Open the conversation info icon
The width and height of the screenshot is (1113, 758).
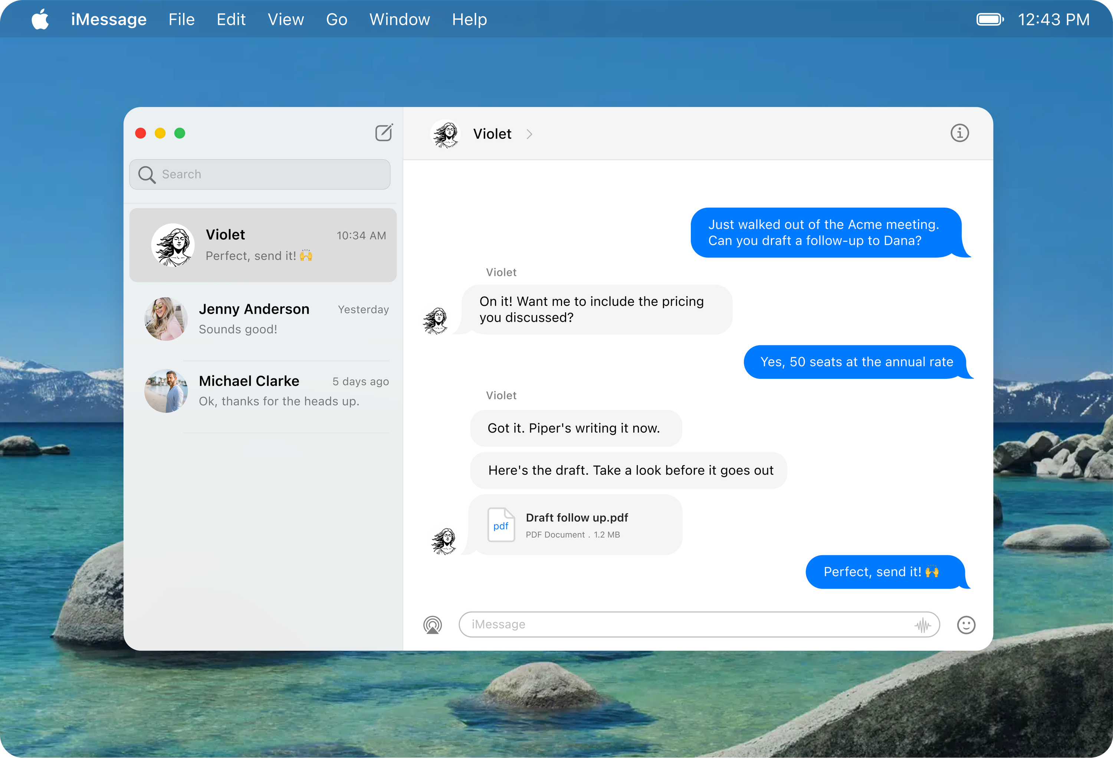tap(959, 133)
